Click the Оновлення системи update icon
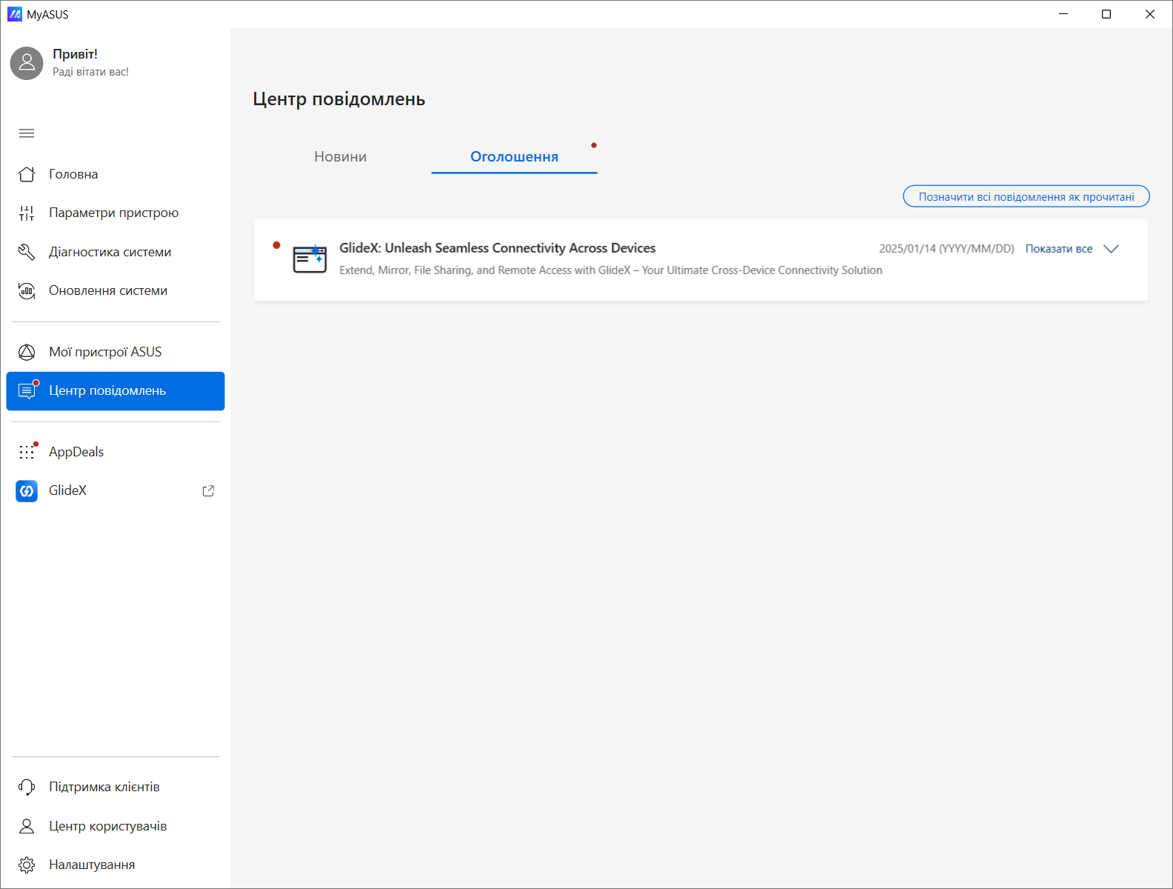The image size is (1173, 889). (27, 290)
